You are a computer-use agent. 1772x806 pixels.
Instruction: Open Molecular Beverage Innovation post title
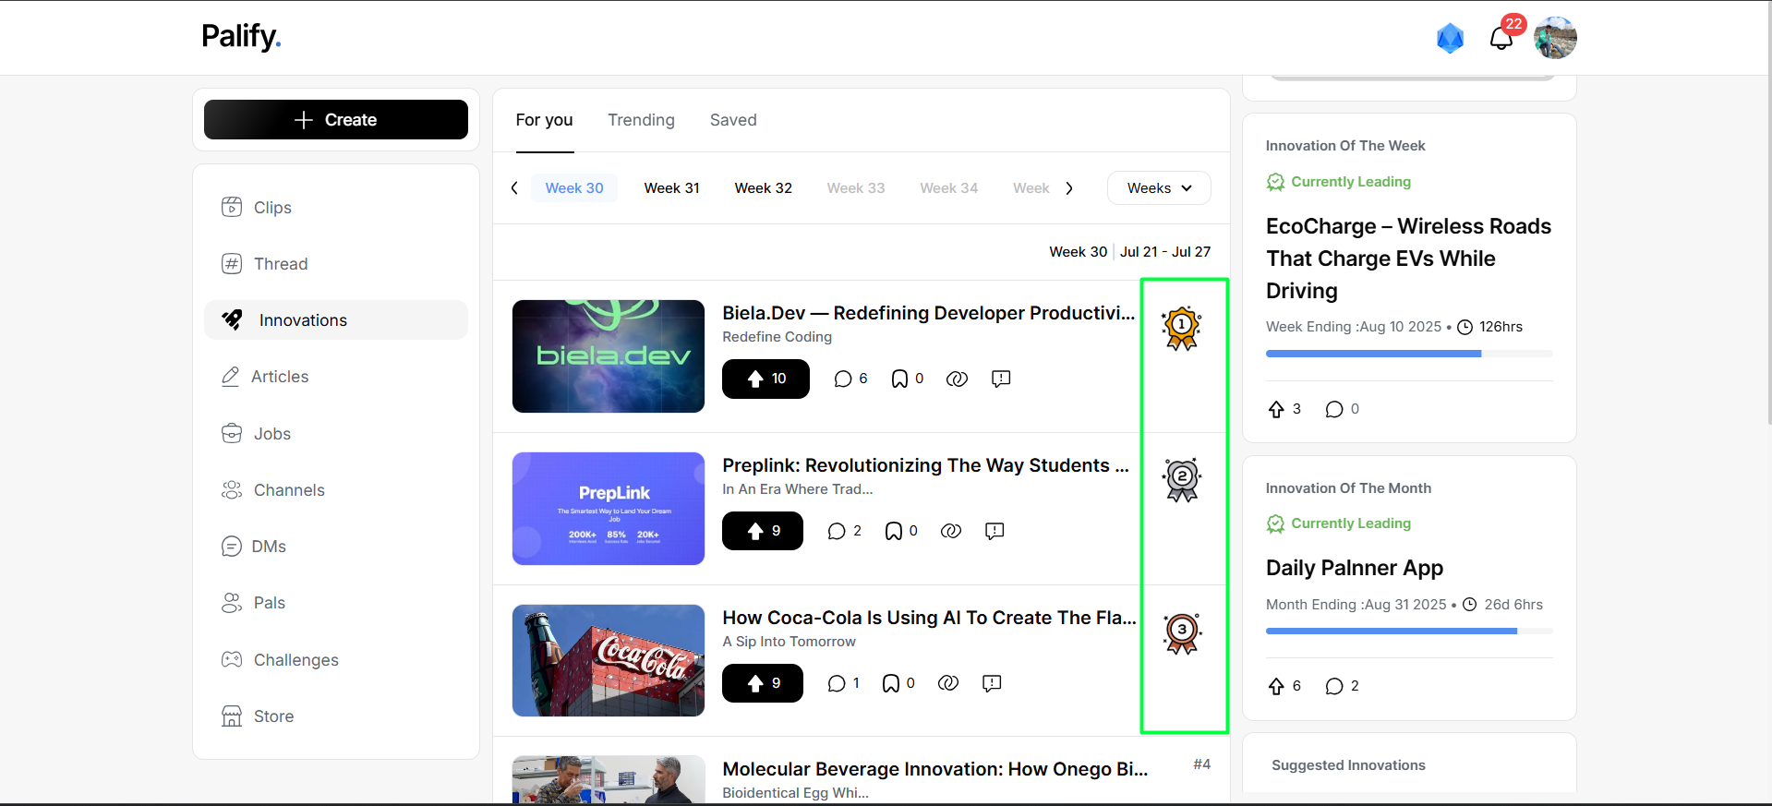(x=934, y=769)
